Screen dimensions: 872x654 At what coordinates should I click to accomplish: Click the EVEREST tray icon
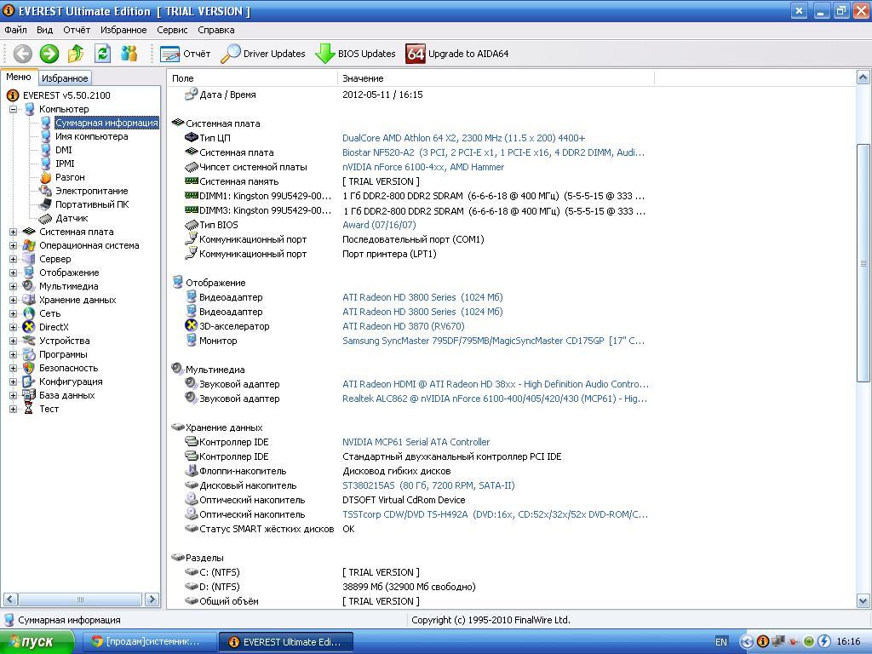[x=763, y=642]
